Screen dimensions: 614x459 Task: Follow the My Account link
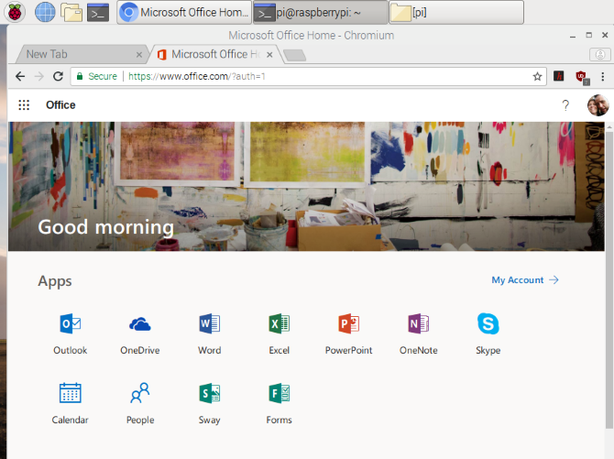[524, 280]
